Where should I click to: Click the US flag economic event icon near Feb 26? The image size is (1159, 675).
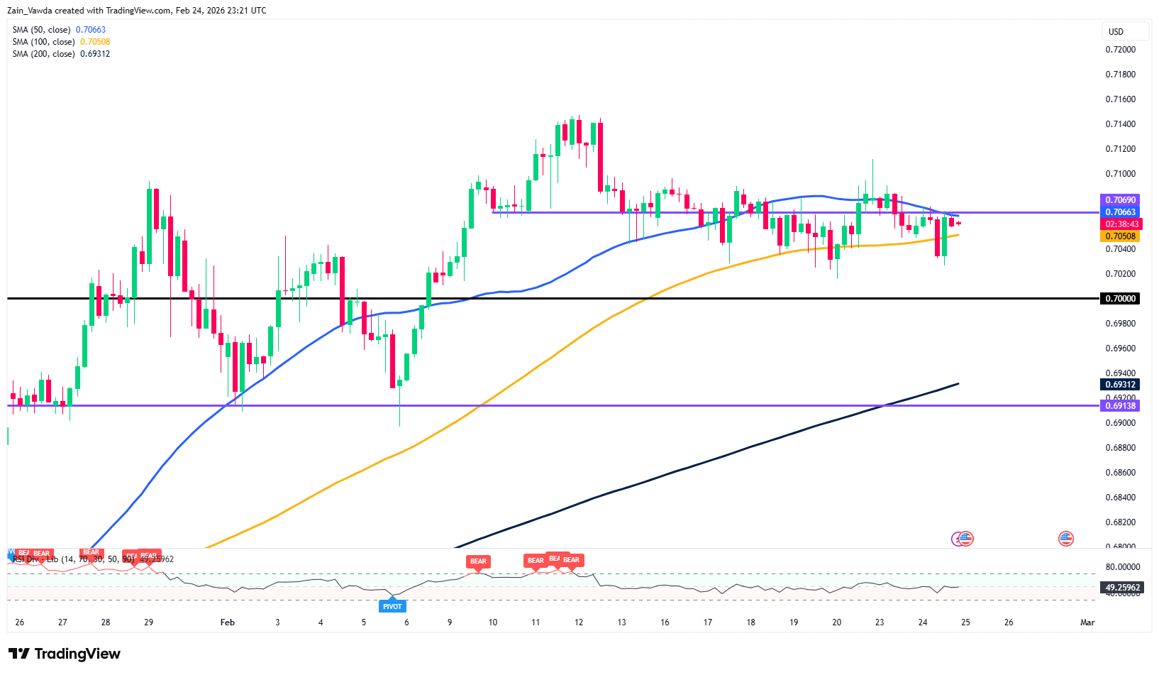1066,539
